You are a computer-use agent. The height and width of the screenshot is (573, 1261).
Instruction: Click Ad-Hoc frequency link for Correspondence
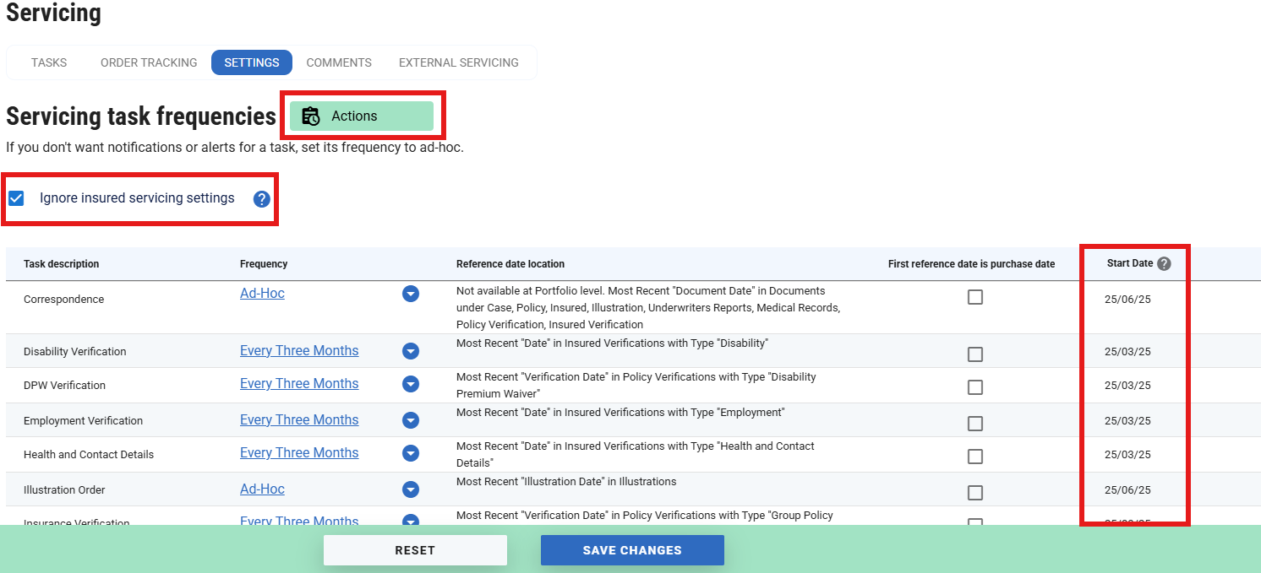262,294
